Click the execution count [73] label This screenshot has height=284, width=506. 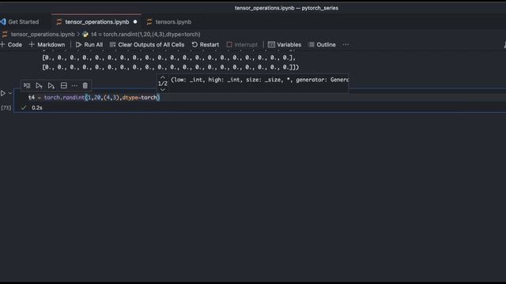coord(6,108)
